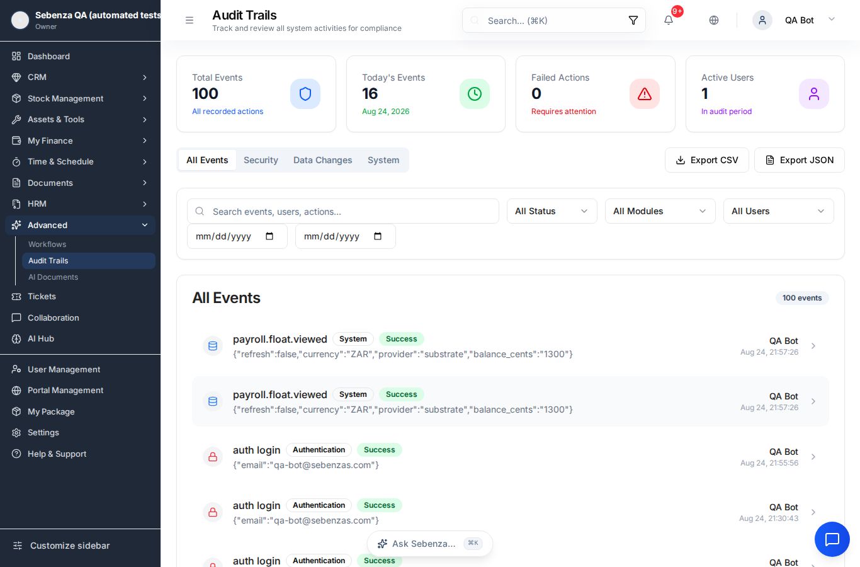This screenshot has width=860, height=567.
Task: Open calendar picker on second date field
Action: tap(378, 236)
